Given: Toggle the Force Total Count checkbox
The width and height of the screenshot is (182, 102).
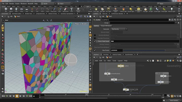Looking at the screenshot, I should [x=95, y=41].
